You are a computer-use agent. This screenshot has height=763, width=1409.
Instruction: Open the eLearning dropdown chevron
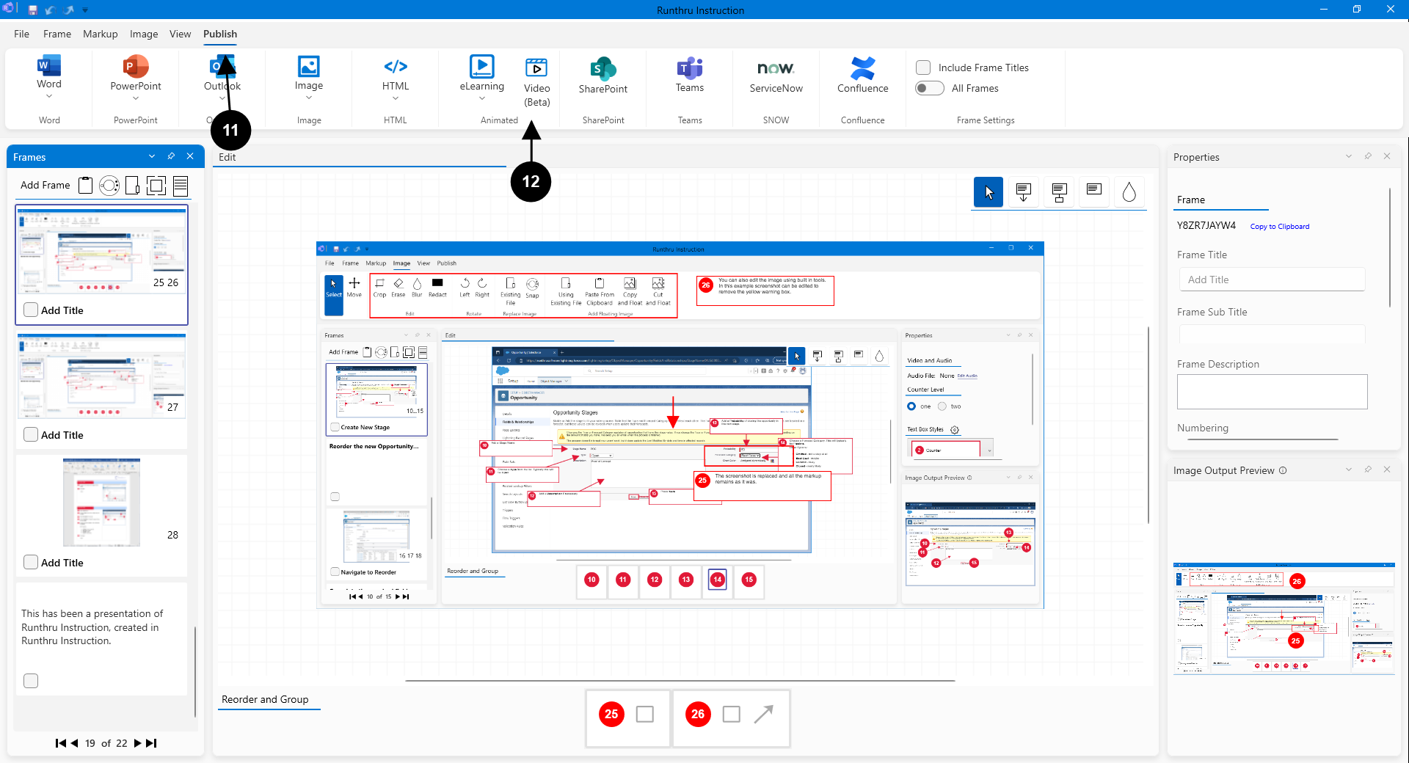[x=482, y=98]
